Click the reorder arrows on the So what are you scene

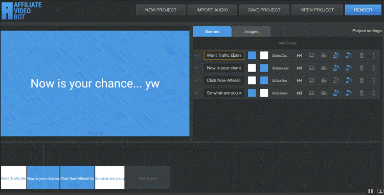pyautogui.click(x=374, y=93)
